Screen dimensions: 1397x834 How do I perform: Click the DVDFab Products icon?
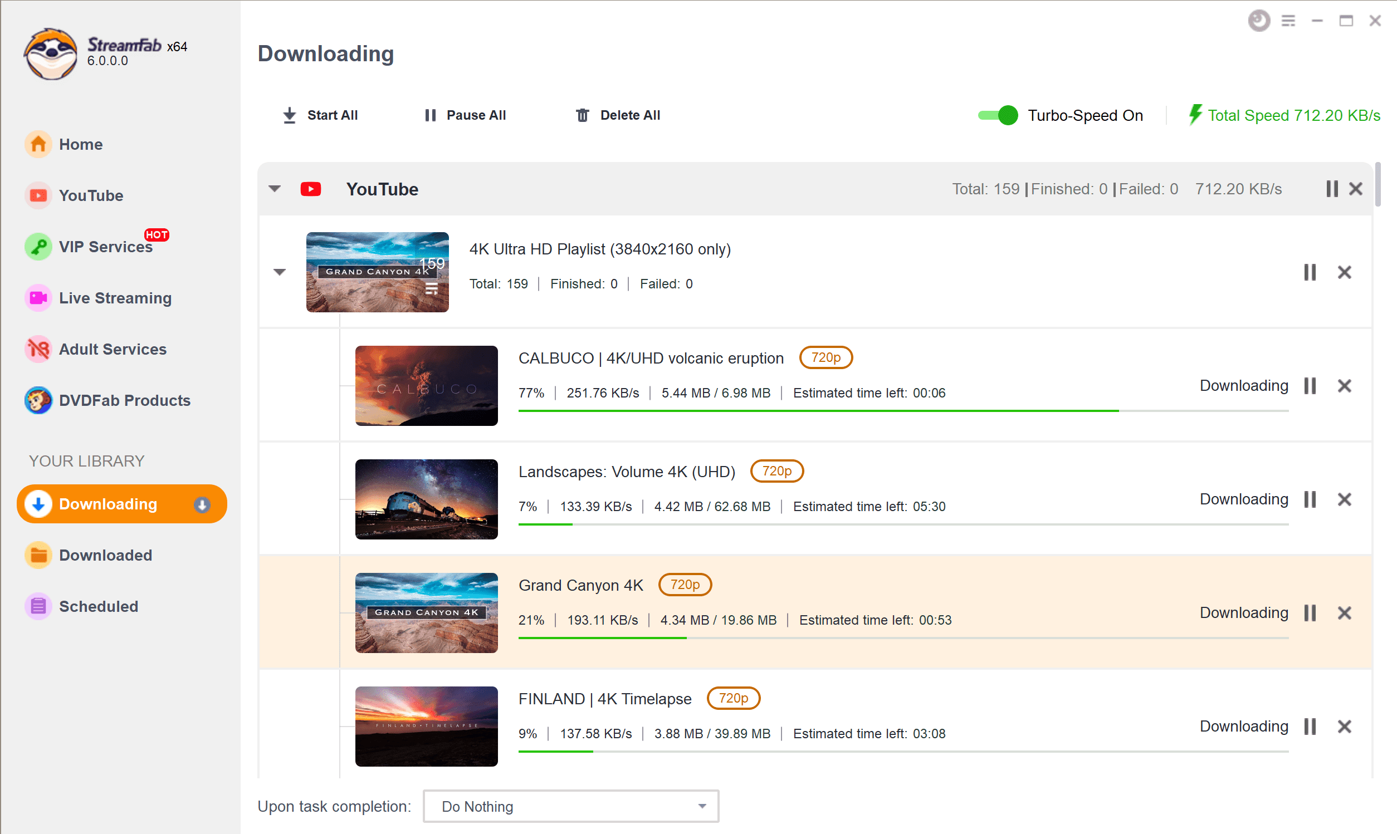point(37,400)
